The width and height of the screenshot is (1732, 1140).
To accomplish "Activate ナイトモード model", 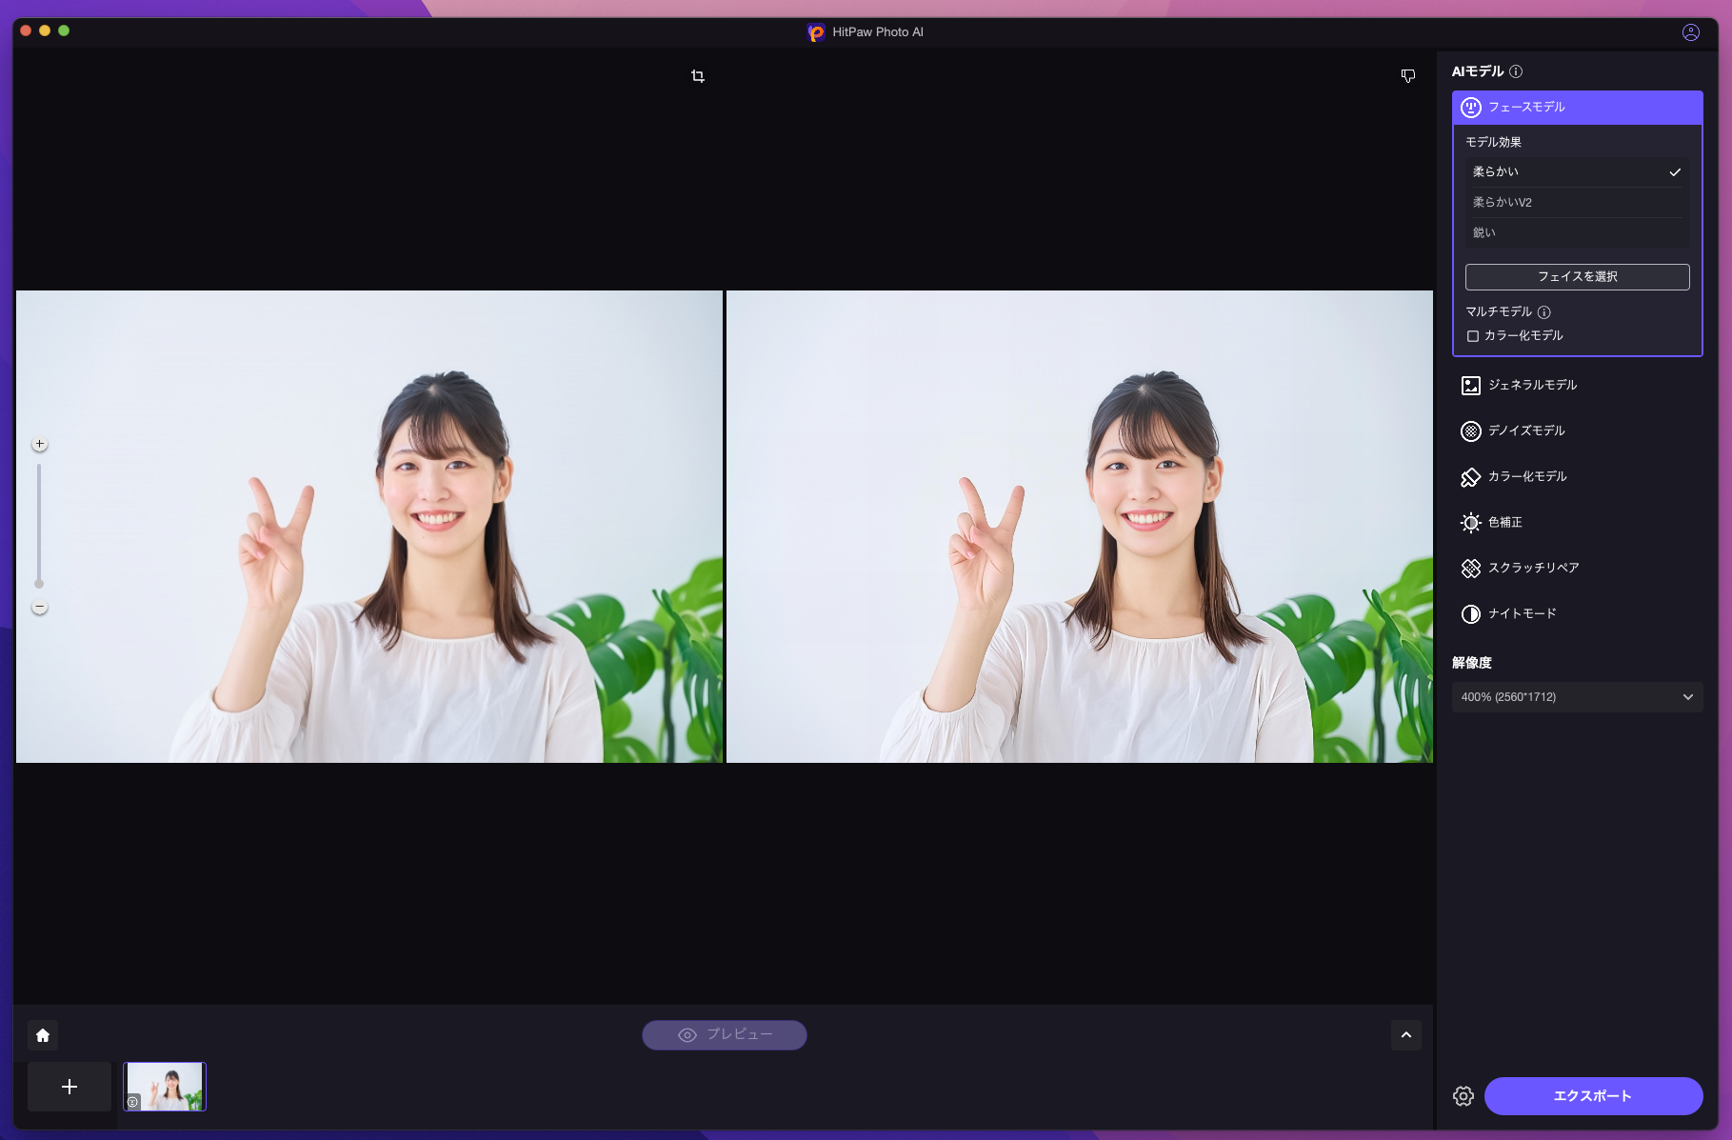I will (1578, 614).
